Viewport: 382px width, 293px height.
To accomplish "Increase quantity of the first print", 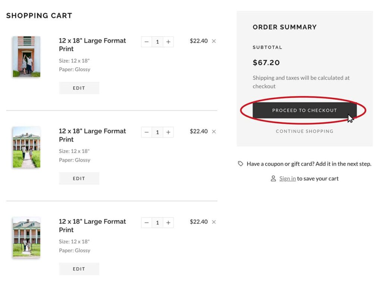I will click(x=168, y=41).
